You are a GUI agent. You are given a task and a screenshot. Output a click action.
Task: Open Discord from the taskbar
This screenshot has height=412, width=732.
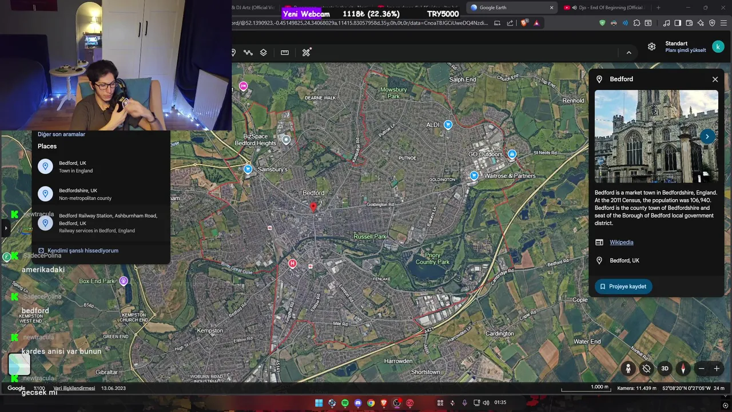(x=358, y=403)
